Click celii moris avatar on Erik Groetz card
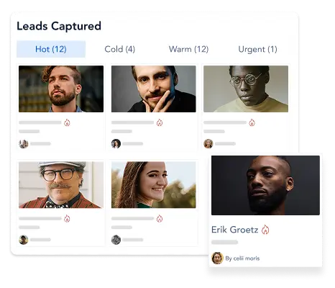 click(x=217, y=258)
